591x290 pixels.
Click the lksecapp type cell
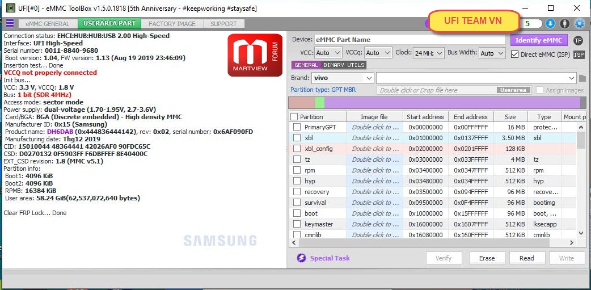(545, 224)
